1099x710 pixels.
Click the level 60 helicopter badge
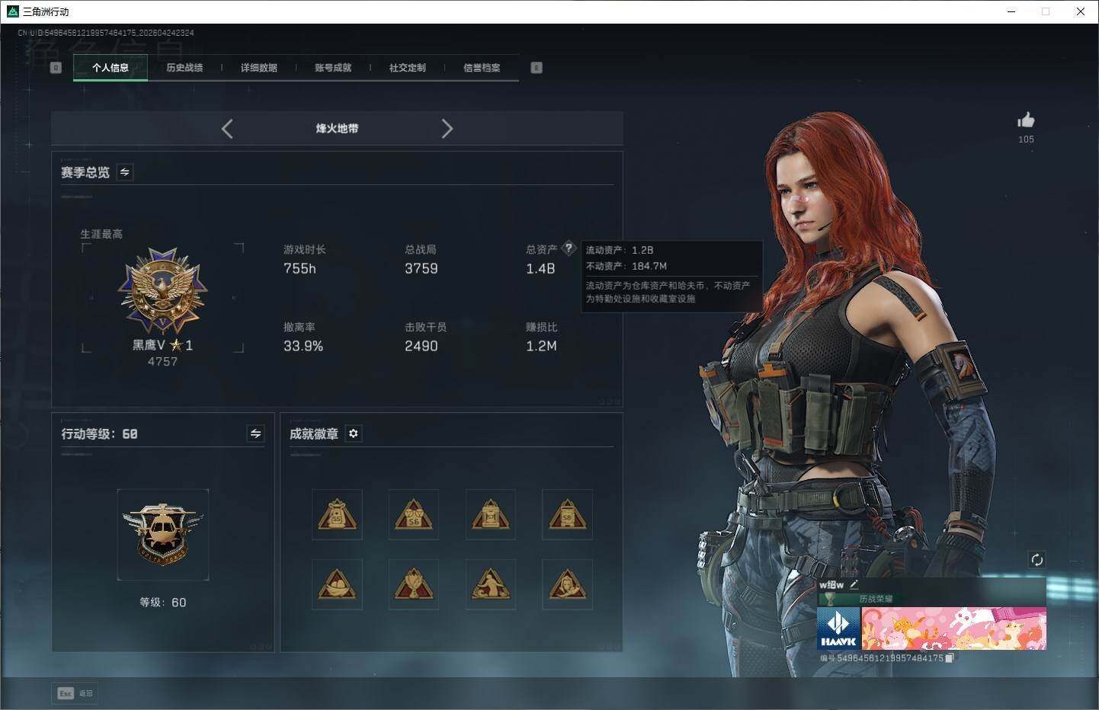(x=163, y=534)
